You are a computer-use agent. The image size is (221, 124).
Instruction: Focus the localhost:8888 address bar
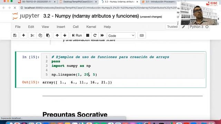pyautogui.click(x=100, y=8)
